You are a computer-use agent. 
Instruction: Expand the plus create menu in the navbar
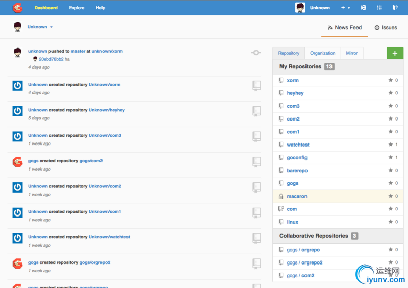pos(345,8)
